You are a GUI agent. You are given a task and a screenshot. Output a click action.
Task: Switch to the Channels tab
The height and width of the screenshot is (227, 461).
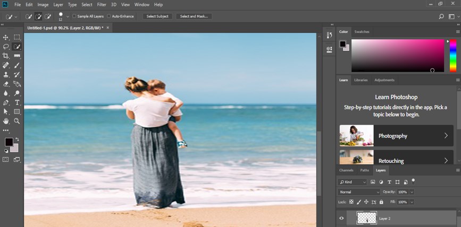tap(346, 170)
